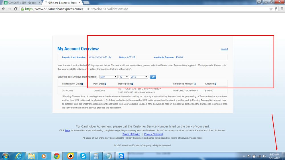Click the GO button
The height and width of the screenshot is (160, 285).
coord(153,77)
